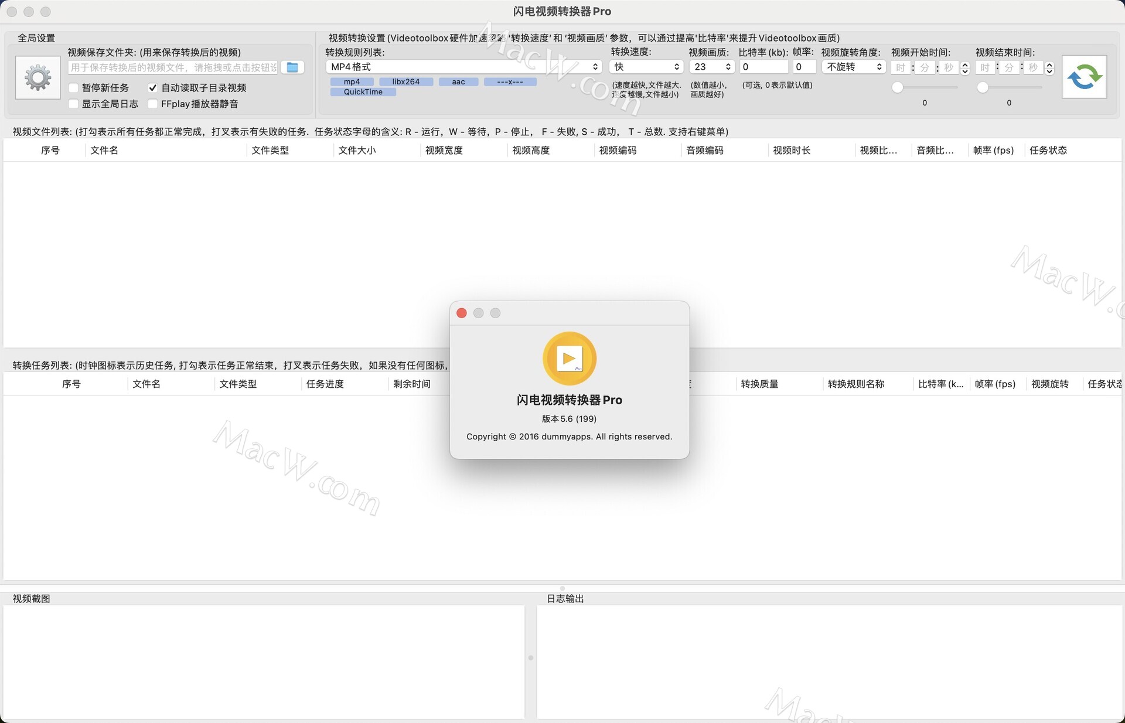This screenshot has width=1125, height=723.
Task: Open the MP4格式 conversion rule dropdown
Action: coord(464,67)
